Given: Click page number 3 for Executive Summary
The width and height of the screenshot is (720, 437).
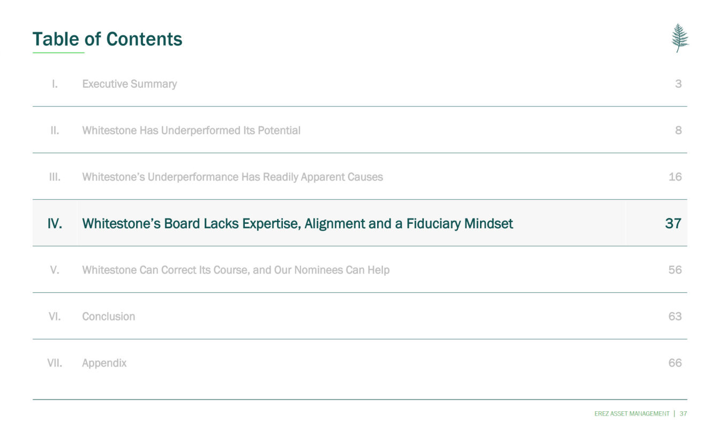Looking at the screenshot, I should point(678,84).
